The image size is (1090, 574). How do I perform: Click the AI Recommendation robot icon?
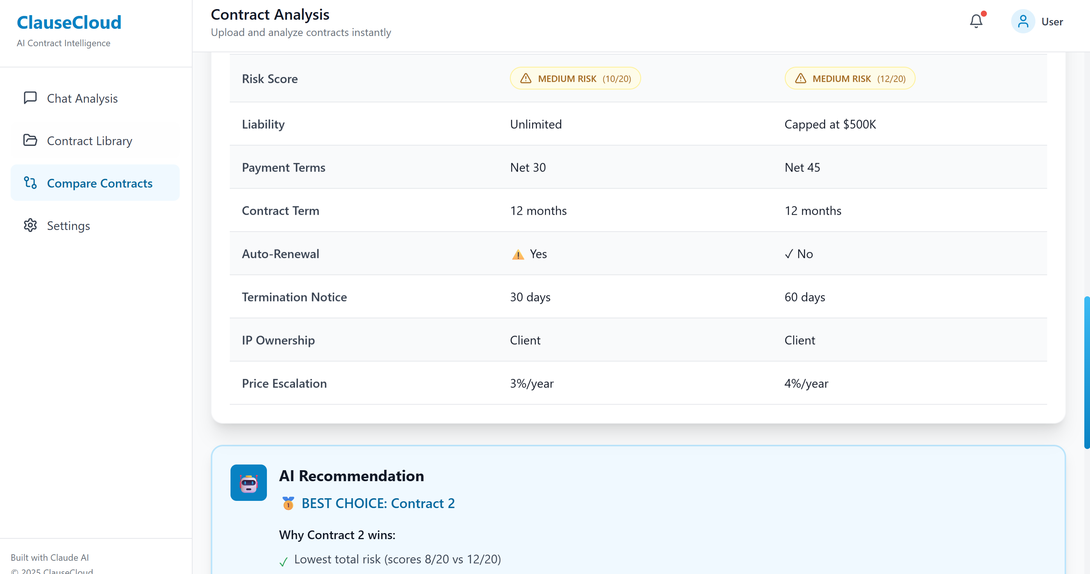[248, 483]
